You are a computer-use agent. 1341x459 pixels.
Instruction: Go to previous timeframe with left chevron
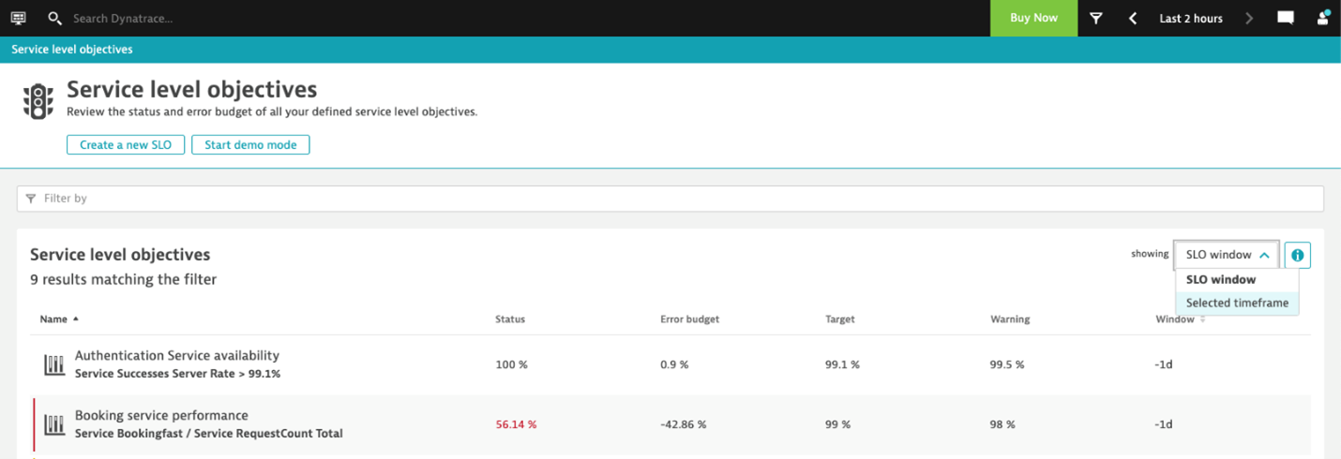(1133, 18)
